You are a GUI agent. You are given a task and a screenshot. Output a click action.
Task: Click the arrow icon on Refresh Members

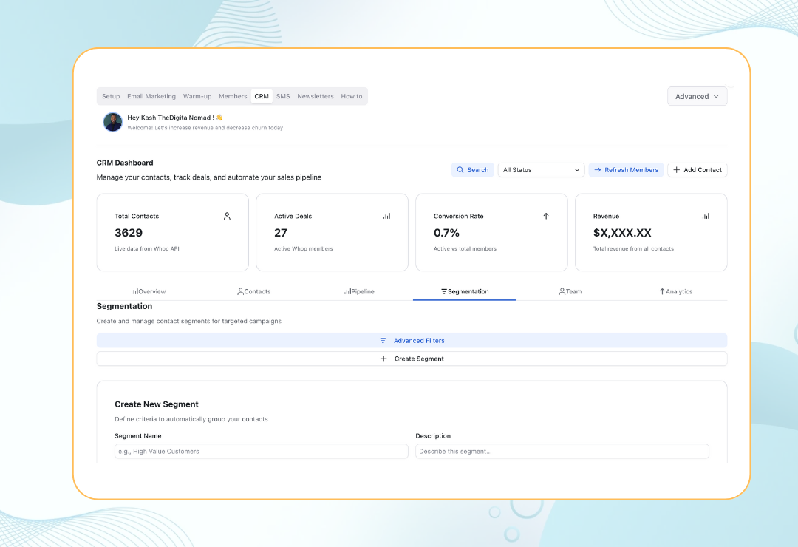pyautogui.click(x=596, y=169)
